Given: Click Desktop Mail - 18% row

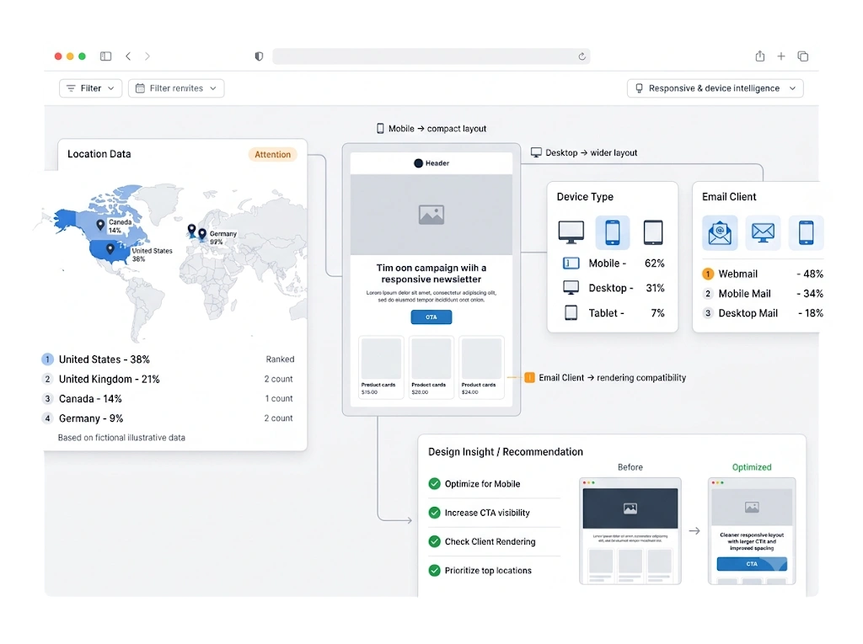Looking at the screenshot, I should (763, 313).
